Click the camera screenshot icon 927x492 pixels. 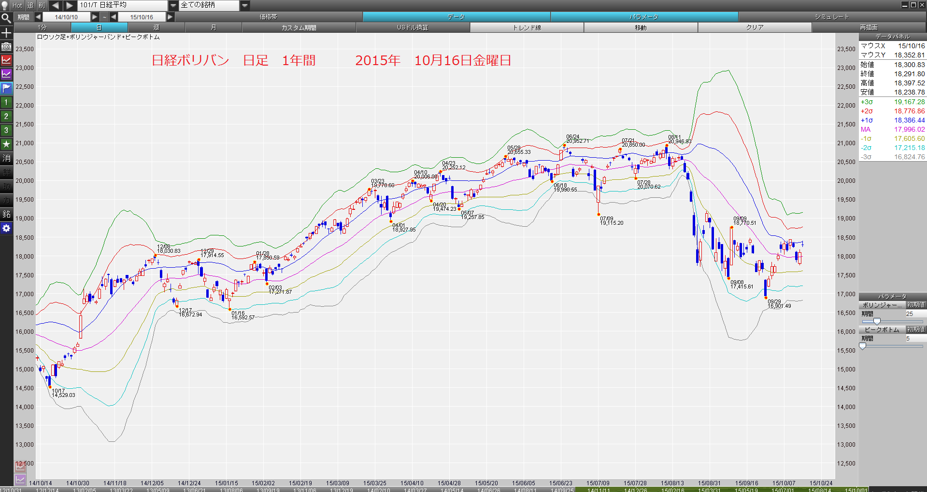6,47
